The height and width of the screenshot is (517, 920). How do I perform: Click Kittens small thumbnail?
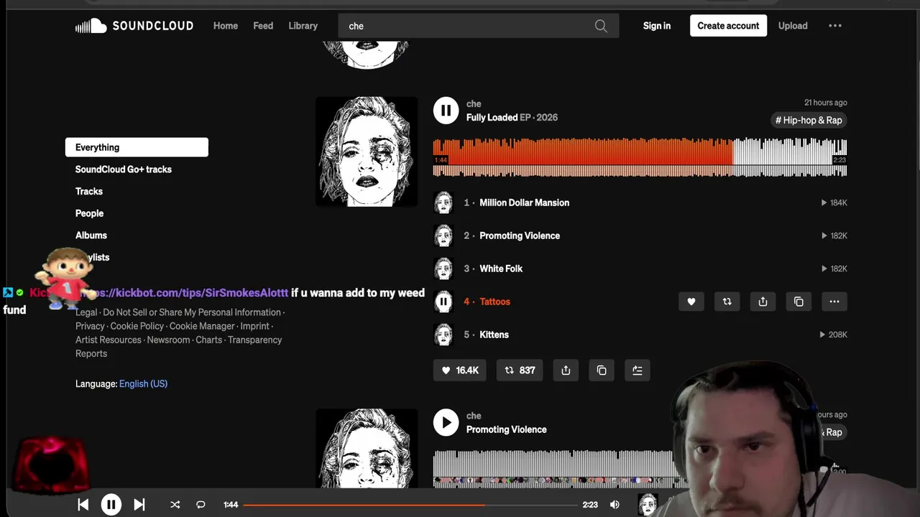click(443, 335)
